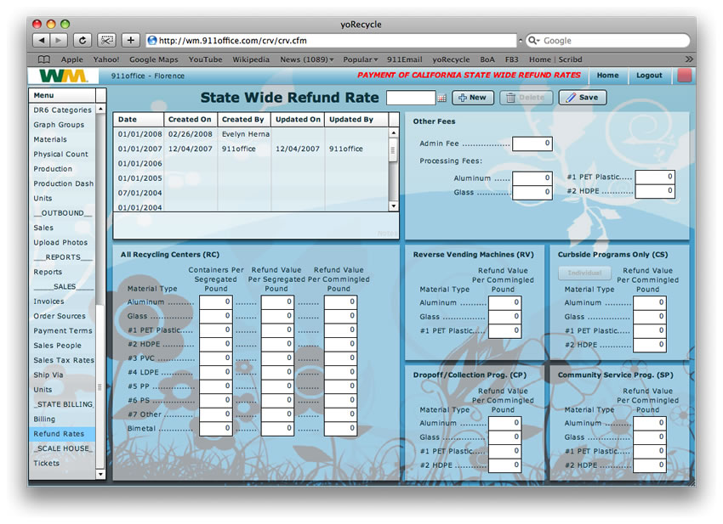This screenshot has width=723, height=524.
Task: Click the Created On column header
Action: (x=191, y=119)
